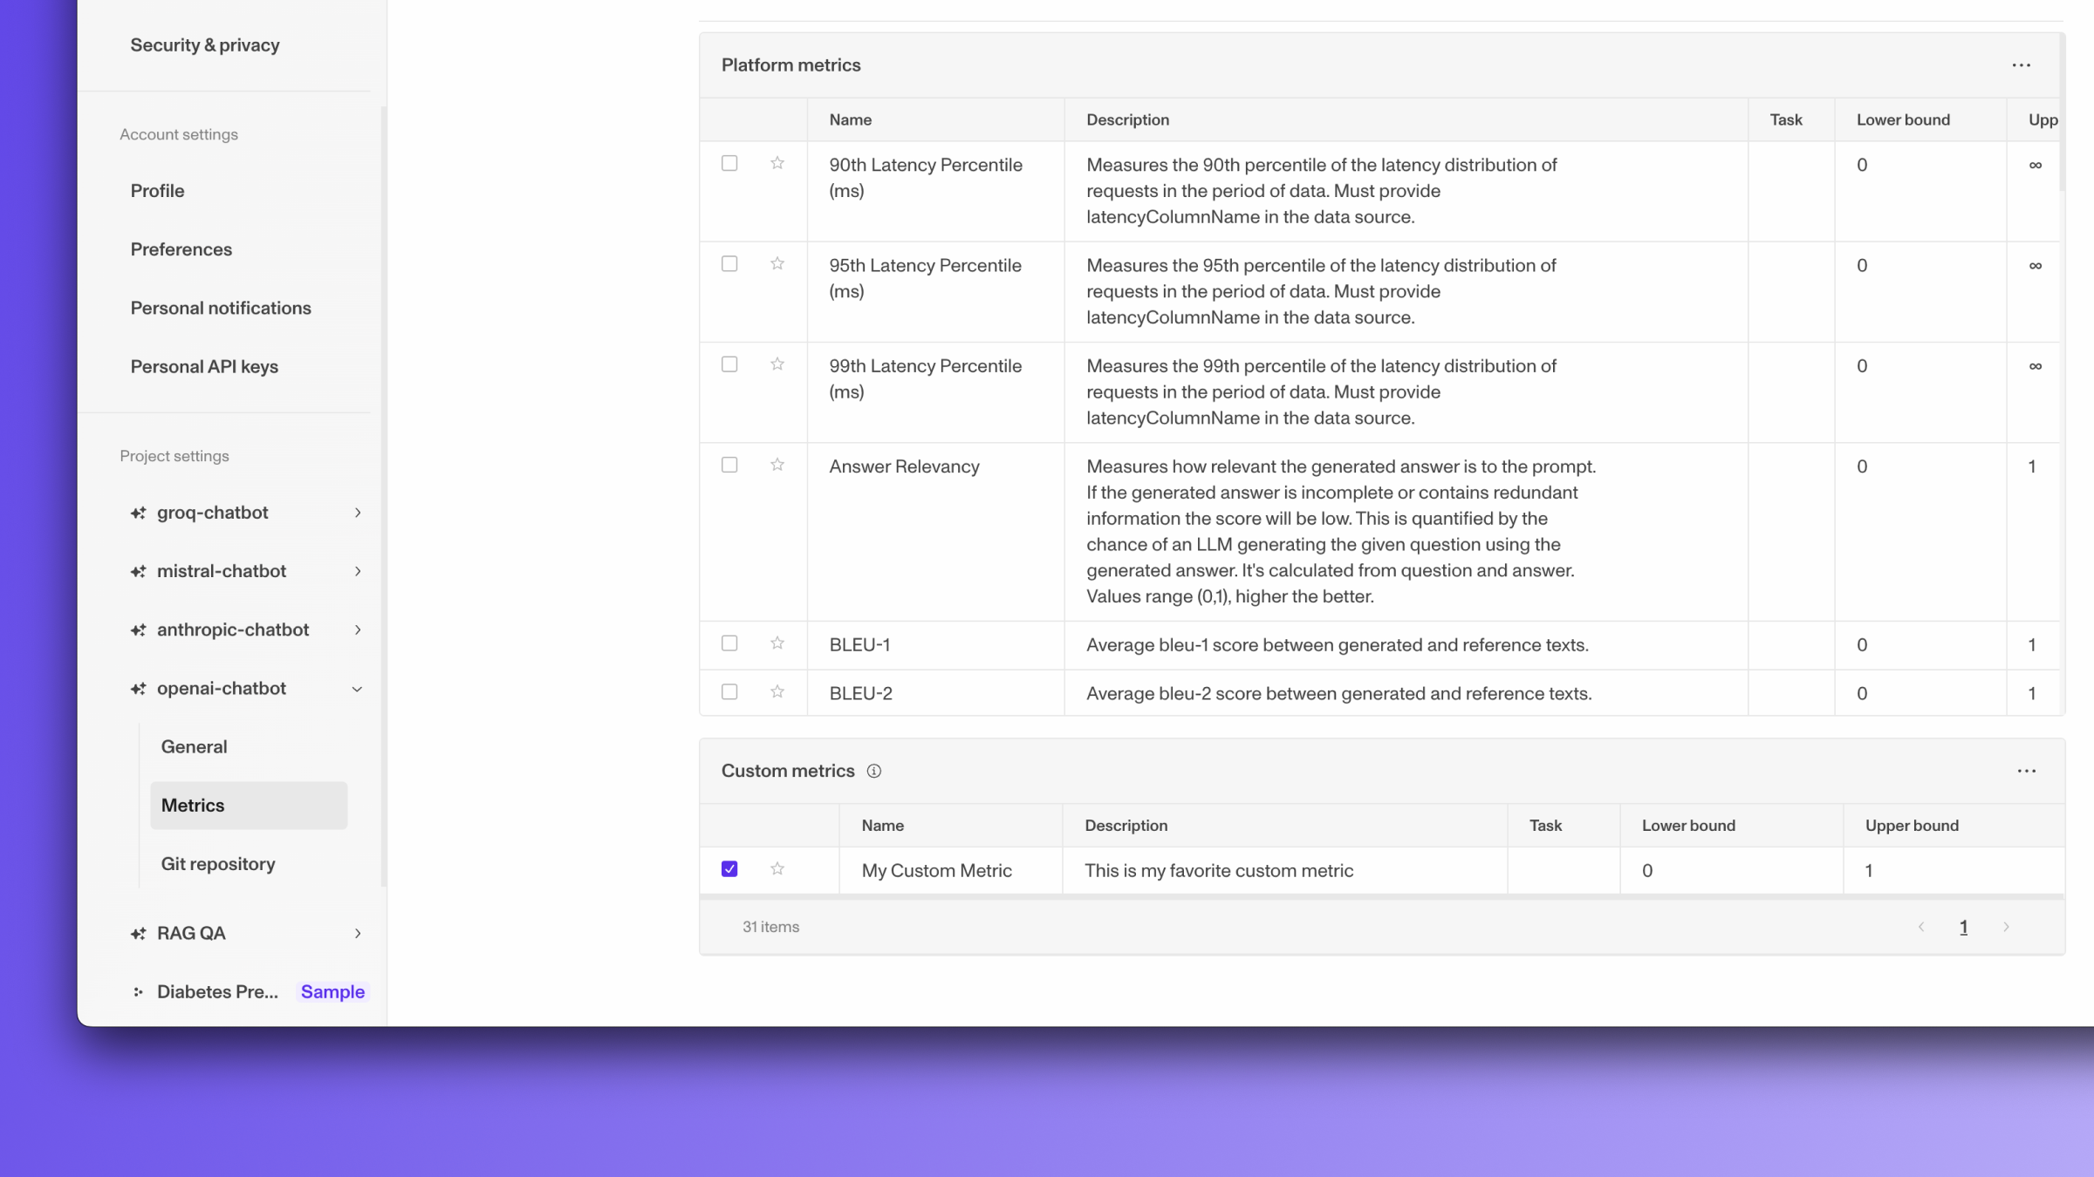This screenshot has width=2094, height=1177.
Task: Star the 90th Latency Percentile metric
Action: (777, 164)
